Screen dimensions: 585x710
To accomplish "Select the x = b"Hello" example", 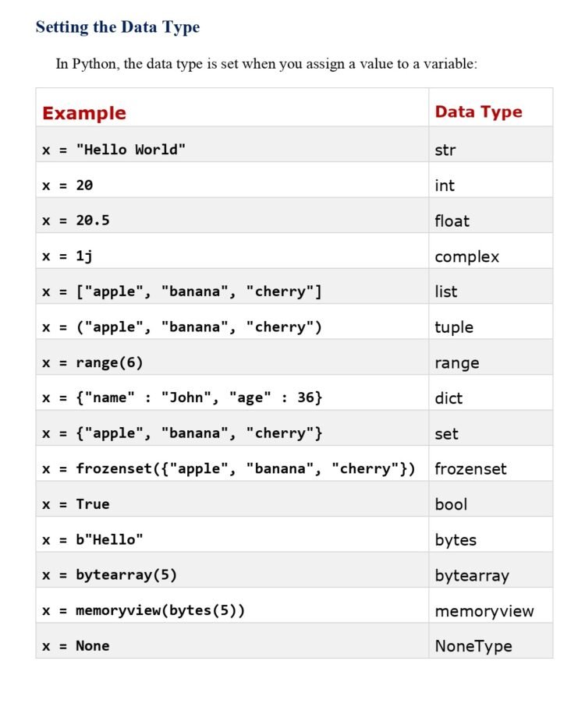I will point(93,539).
